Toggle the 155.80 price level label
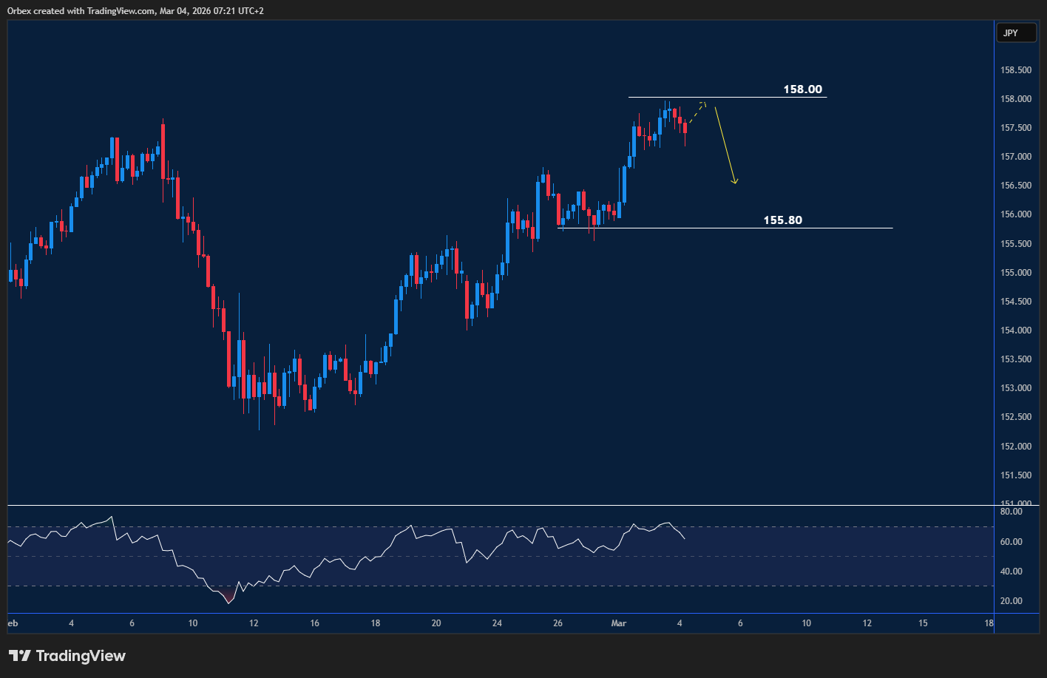 [x=782, y=220]
